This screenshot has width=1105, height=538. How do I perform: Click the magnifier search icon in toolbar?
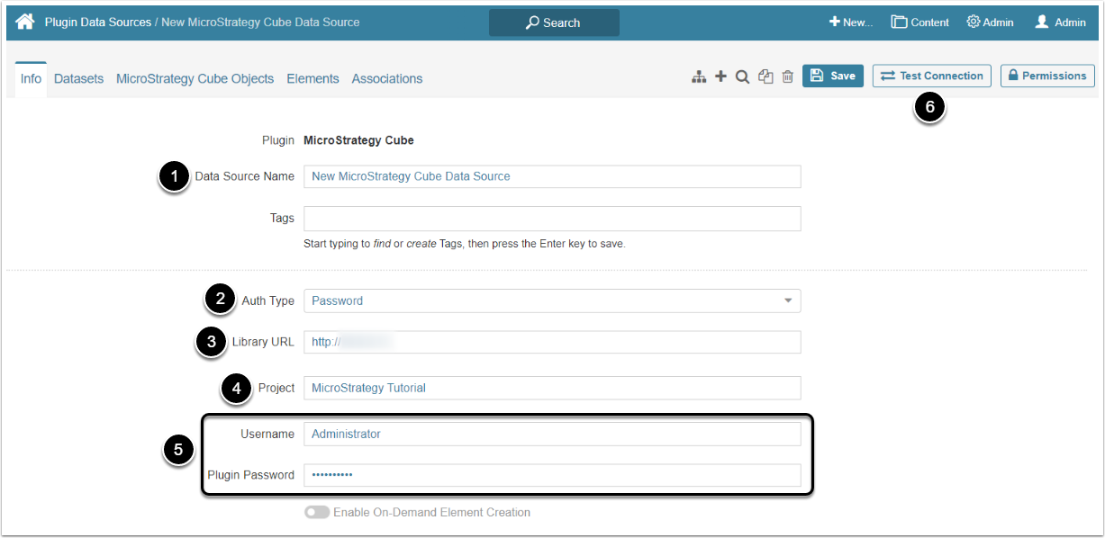[742, 77]
